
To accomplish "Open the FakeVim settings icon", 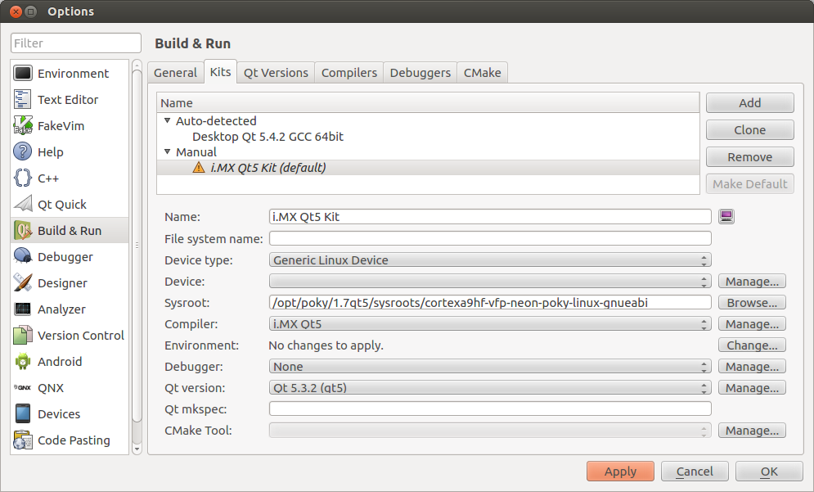I will [x=23, y=126].
